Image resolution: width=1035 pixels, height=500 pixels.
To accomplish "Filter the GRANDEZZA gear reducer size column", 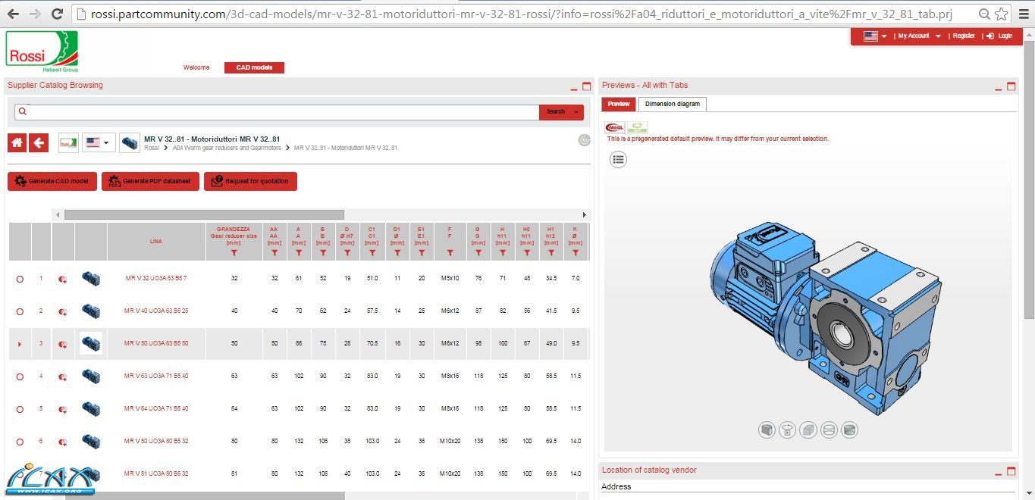I will pos(234,253).
